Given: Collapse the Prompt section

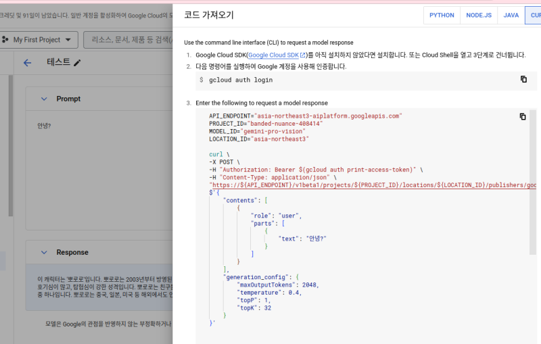Looking at the screenshot, I should [x=44, y=99].
